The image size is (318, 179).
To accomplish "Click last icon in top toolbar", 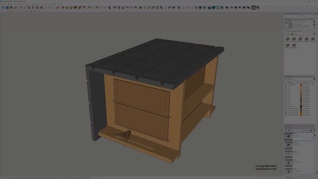I will pos(258,7).
